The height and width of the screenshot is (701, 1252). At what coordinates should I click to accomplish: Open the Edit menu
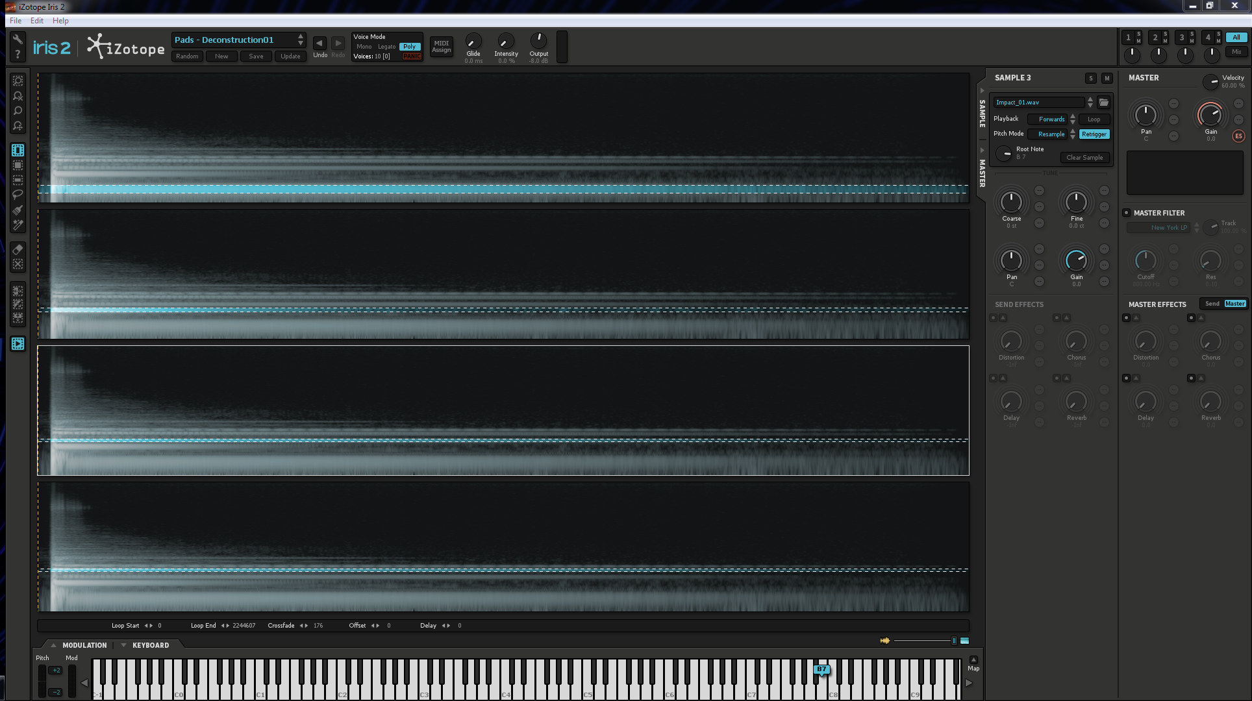pos(37,21)
